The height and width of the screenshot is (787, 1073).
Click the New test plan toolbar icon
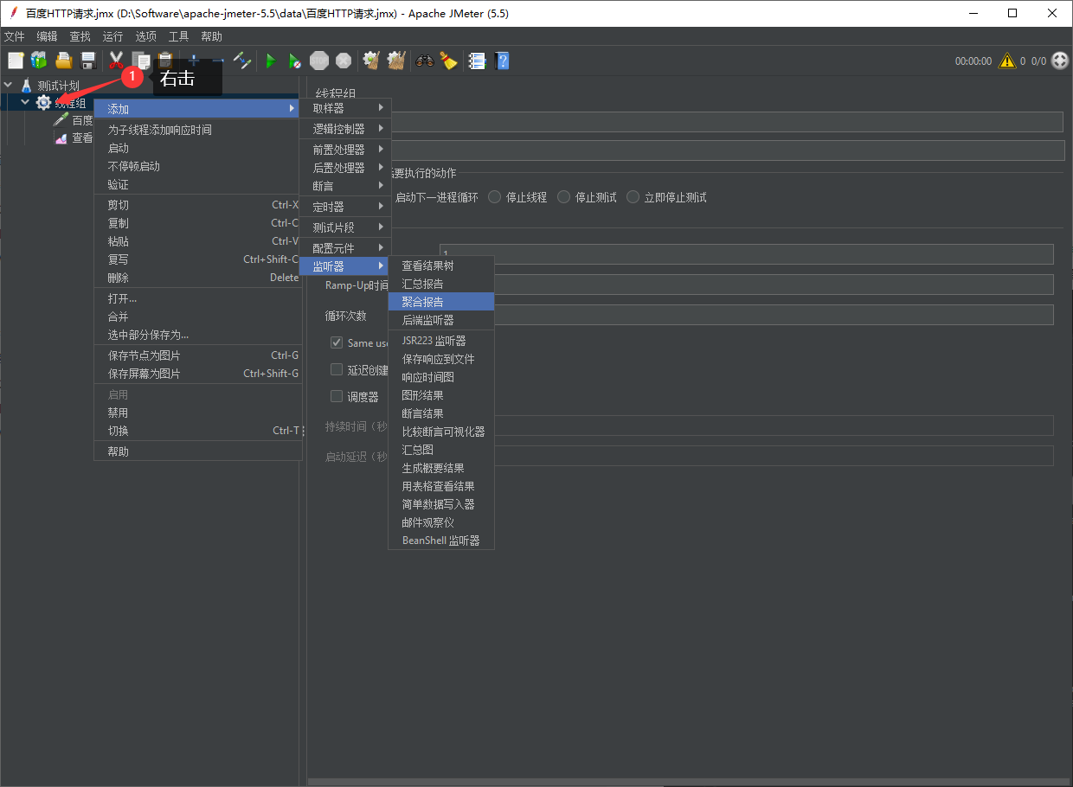[16, 61]
